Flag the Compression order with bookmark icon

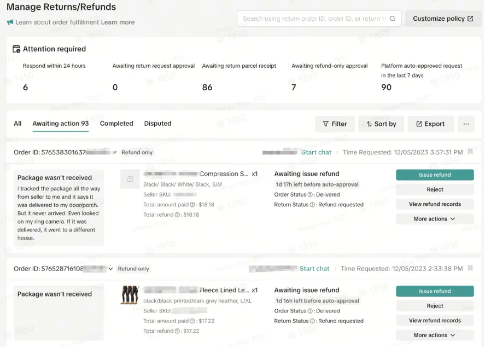click(x=470, y=152)
